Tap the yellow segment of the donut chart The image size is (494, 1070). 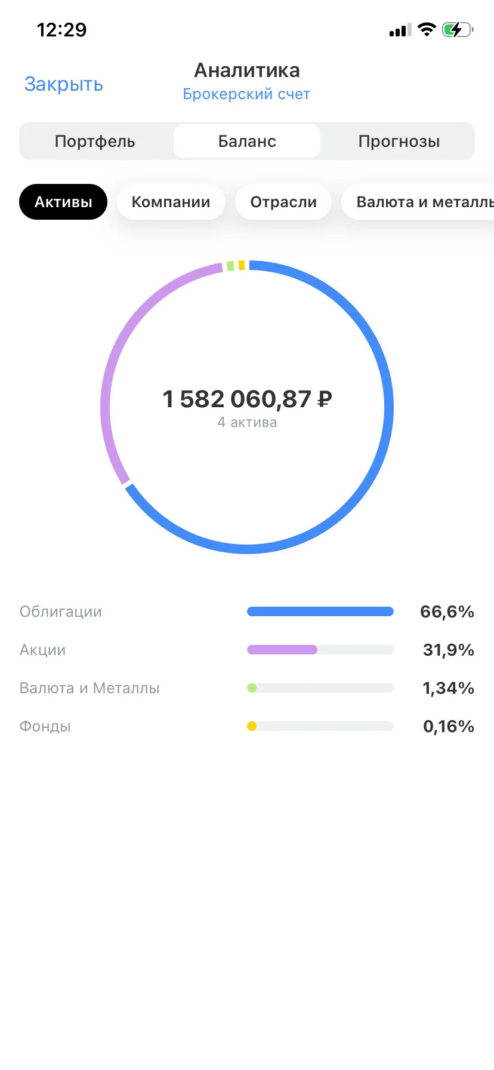click(x=242, y=265)
